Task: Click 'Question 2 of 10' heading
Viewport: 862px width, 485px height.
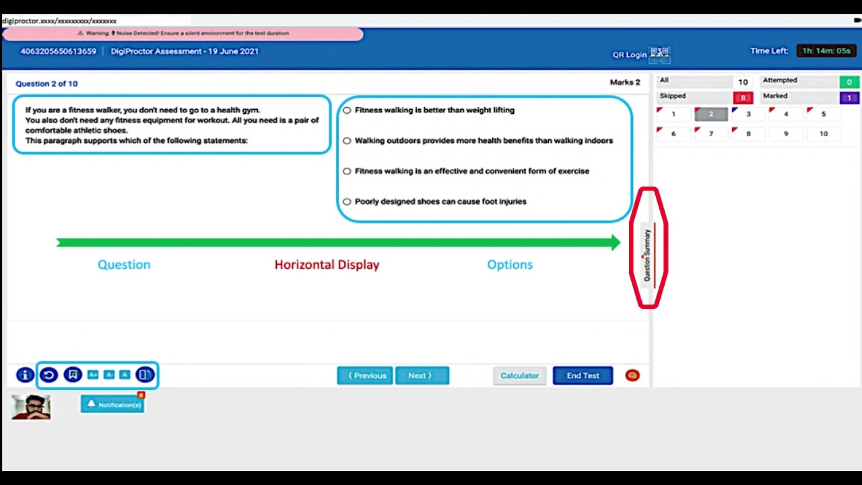Action: tap(46, 84)
